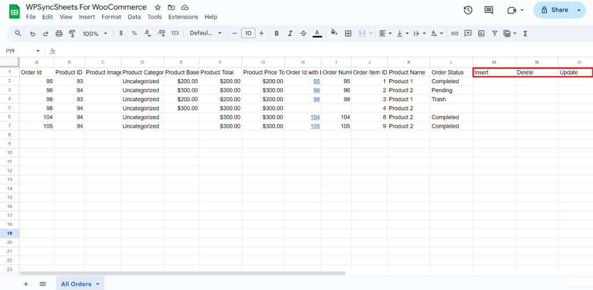Open the all sheets list icon
Screen dimensions: 593x290
[x=43, y=284]
